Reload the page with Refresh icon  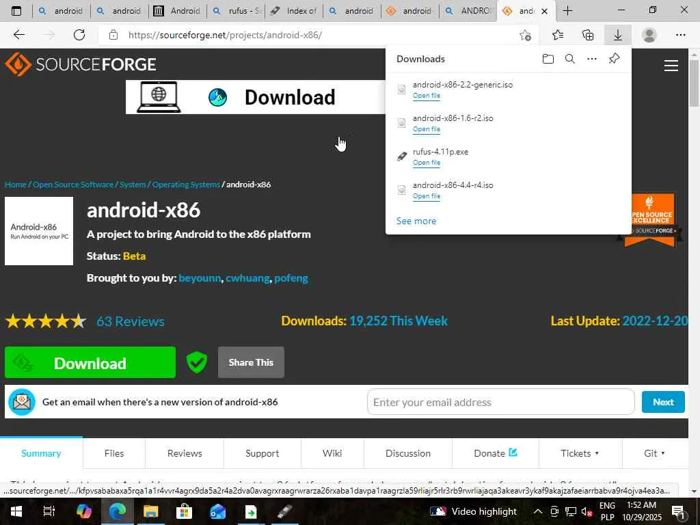[79, 35]
